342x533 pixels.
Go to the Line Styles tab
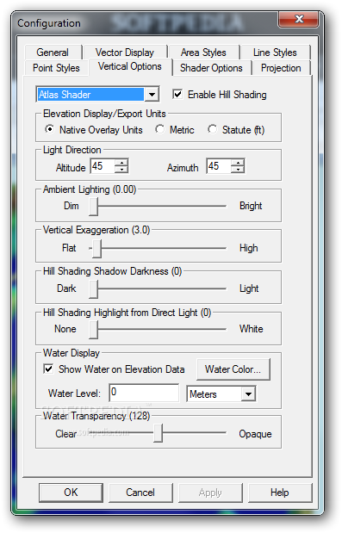pyautogui.click(x=275, y=53)
